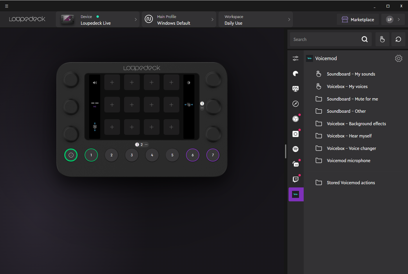Open the OS monitor sidebar category
The width and height of the screenshot is (408, 274).
pos(296,89)
